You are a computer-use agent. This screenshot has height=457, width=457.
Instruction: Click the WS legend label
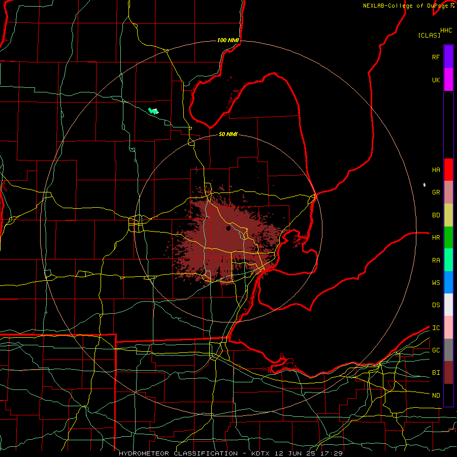pos(436,283)
